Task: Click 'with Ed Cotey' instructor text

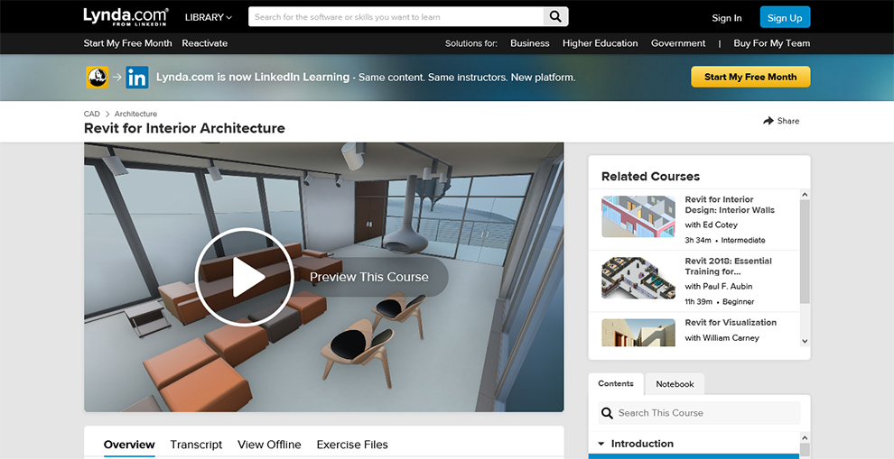Action: [x=711, y=225]
